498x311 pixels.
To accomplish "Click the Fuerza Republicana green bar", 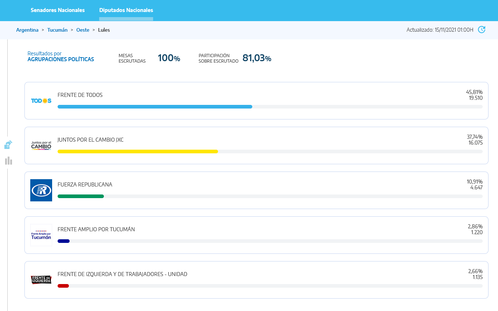I will coord(81,196).
